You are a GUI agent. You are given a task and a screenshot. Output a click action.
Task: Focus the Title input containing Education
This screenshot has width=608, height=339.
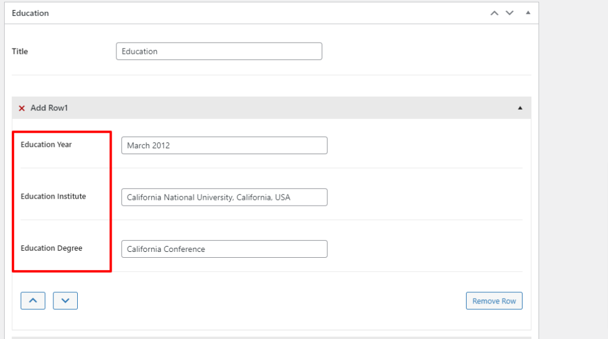[219, 52]
